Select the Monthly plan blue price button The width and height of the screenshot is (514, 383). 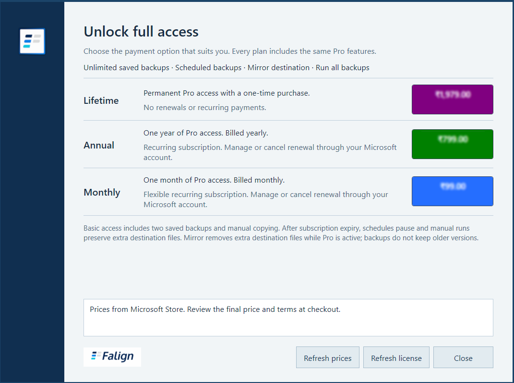453,191
